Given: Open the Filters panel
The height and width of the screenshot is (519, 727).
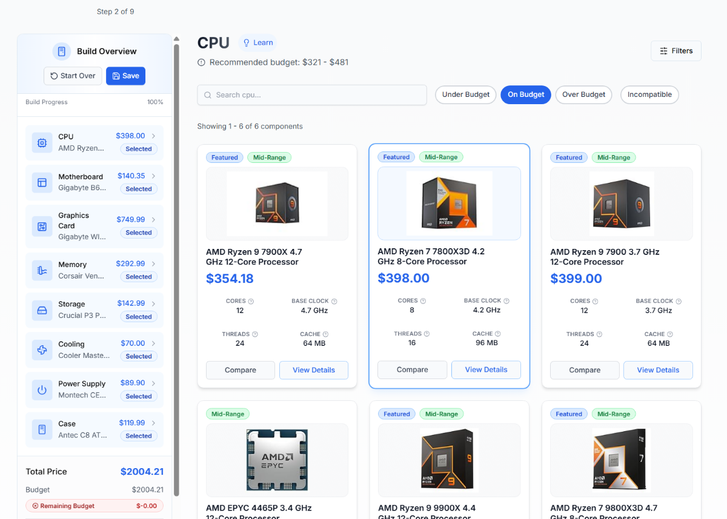Looking at the screenshot, I should pyautogui.click(x=676, y=51).
